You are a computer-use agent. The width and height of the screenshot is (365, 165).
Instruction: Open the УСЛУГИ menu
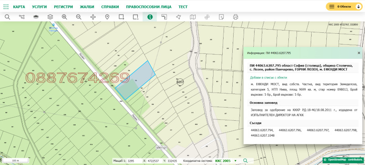click(39, 7)
